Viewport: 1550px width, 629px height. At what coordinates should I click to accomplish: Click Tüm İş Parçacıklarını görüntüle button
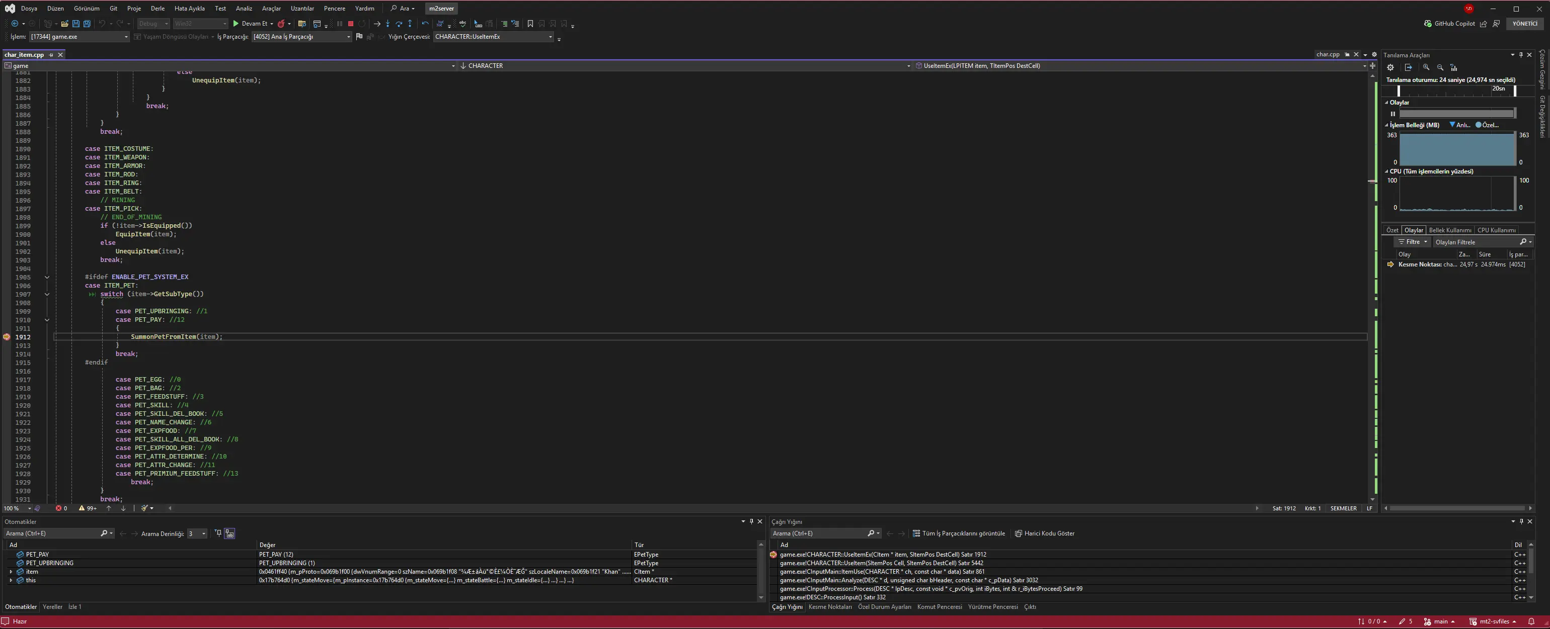tap(959, 533)
